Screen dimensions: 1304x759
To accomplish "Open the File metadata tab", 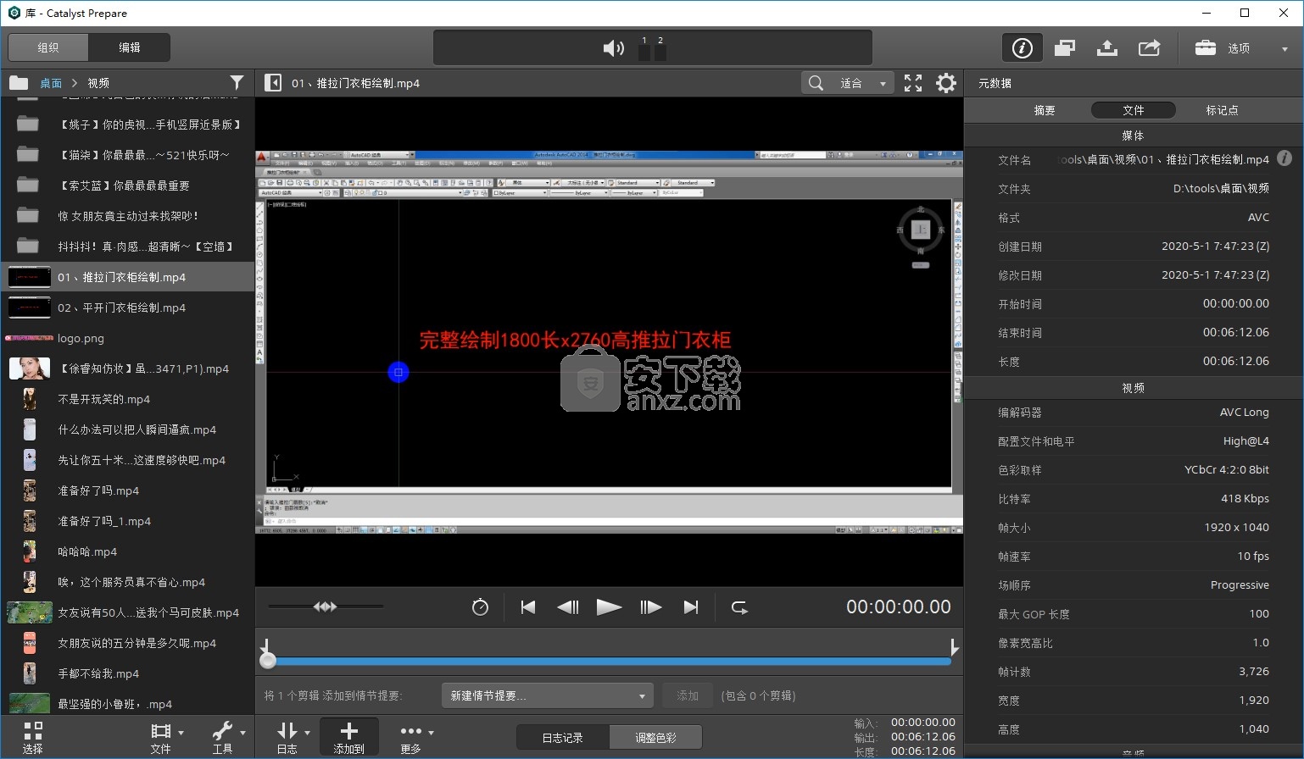I will tap(1133, 110).
